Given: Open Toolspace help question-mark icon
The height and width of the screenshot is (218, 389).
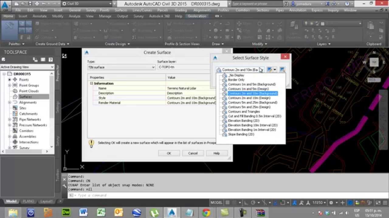Looking at the screenshot, I should point(50,60).
